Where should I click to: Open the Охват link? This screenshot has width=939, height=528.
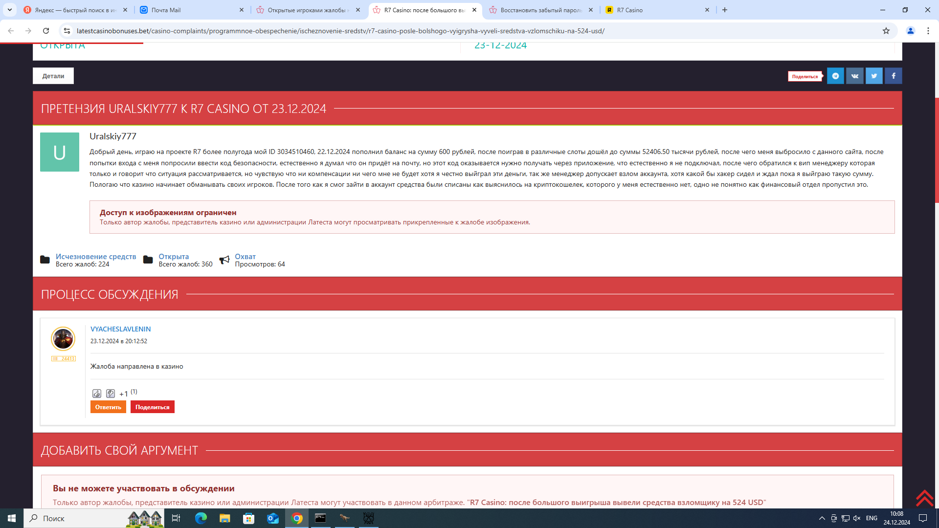(x=245, y=256)
